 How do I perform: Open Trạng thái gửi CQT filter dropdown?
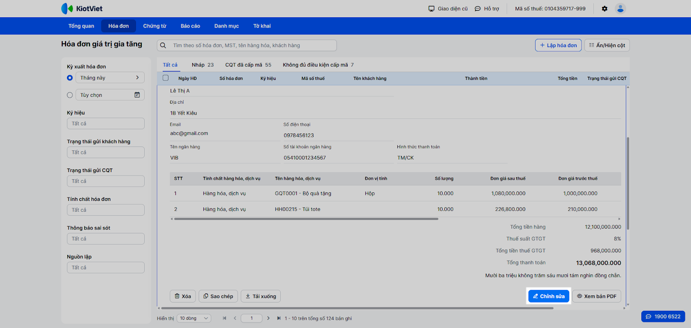[106, 181]
